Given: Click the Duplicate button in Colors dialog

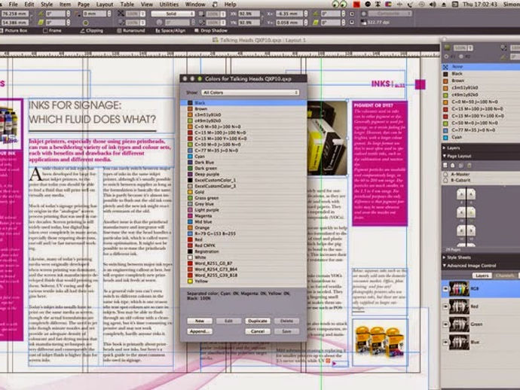Looking at the screenshot, I should coord(258,321).
